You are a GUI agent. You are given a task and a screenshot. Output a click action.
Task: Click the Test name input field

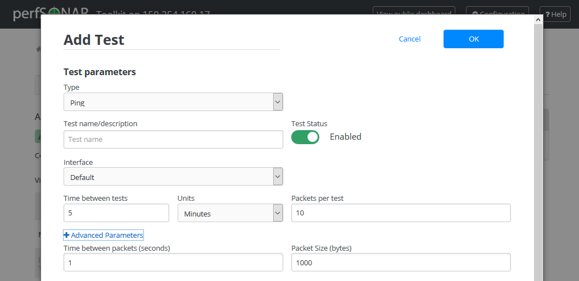pyautogui.click(x=173, y=139)
